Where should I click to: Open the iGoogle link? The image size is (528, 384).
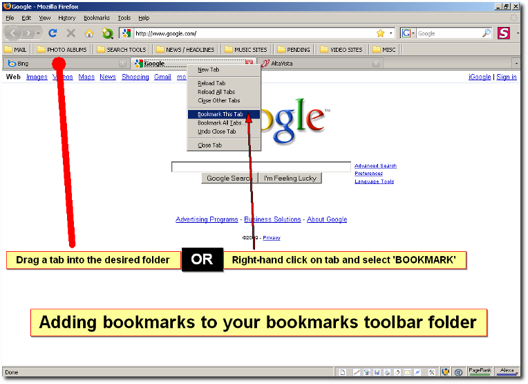[x=480, y=77]
